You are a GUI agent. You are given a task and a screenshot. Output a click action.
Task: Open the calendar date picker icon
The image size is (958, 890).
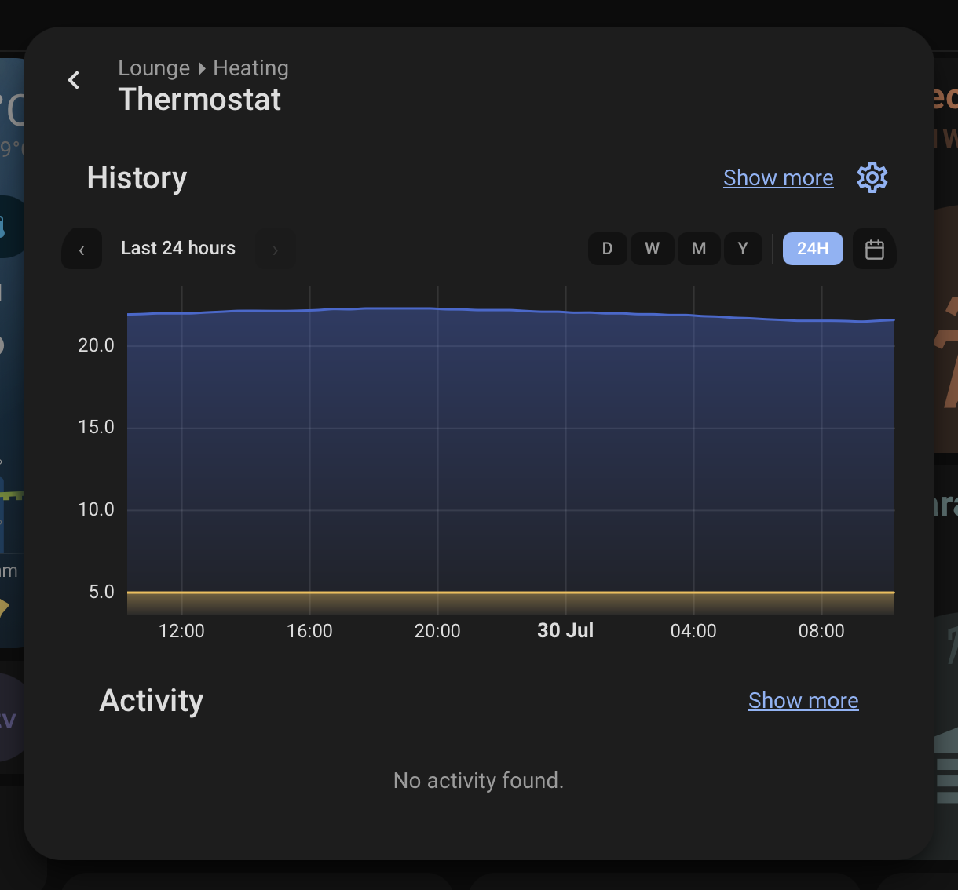click(x=875, y=249)
